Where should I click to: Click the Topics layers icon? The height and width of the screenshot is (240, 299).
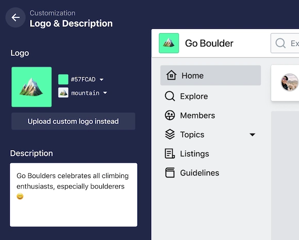click(170, 134)
